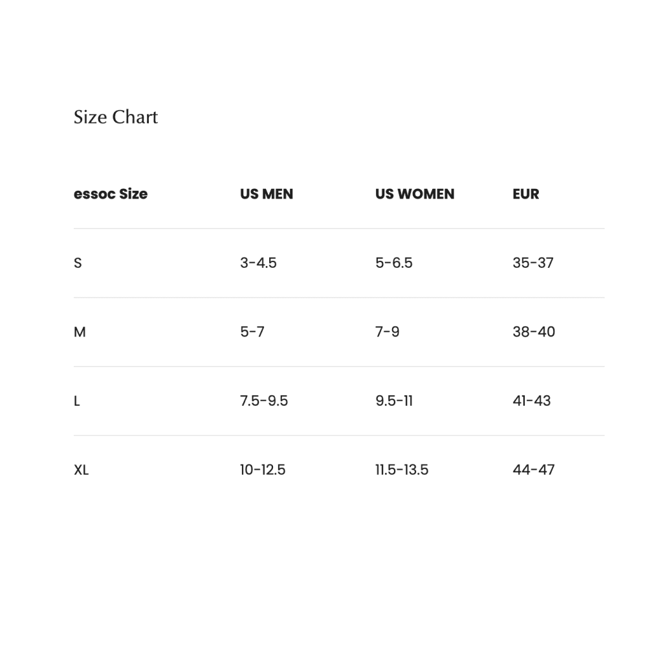Select the S size row label
Image resolution: width=647 pixels, height=647 pixels.
78,263
